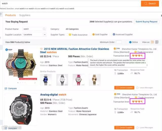
Task: Click the next-image arrow under first watch
Action: click(35, 83)
